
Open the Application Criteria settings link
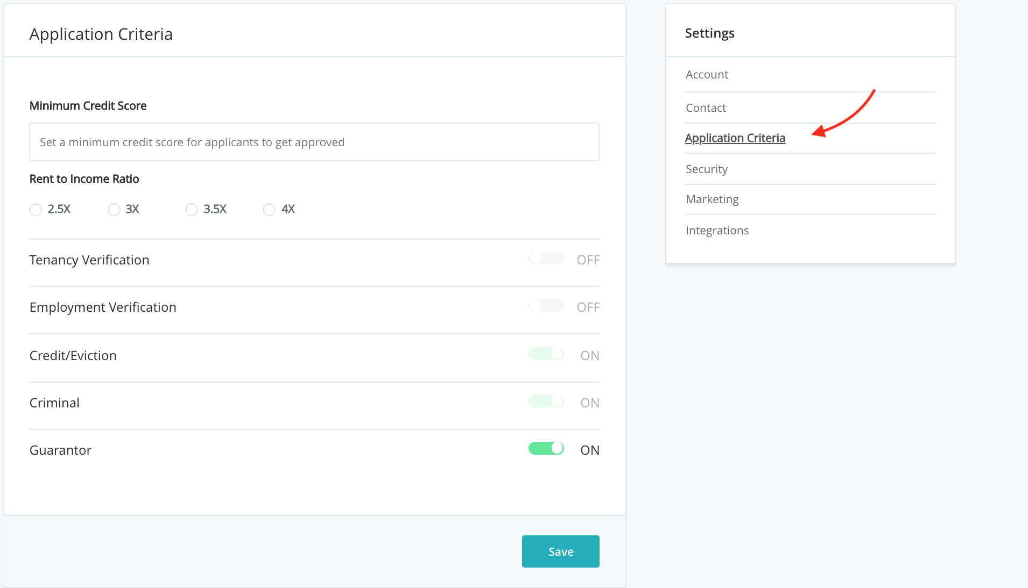[735, 138]
